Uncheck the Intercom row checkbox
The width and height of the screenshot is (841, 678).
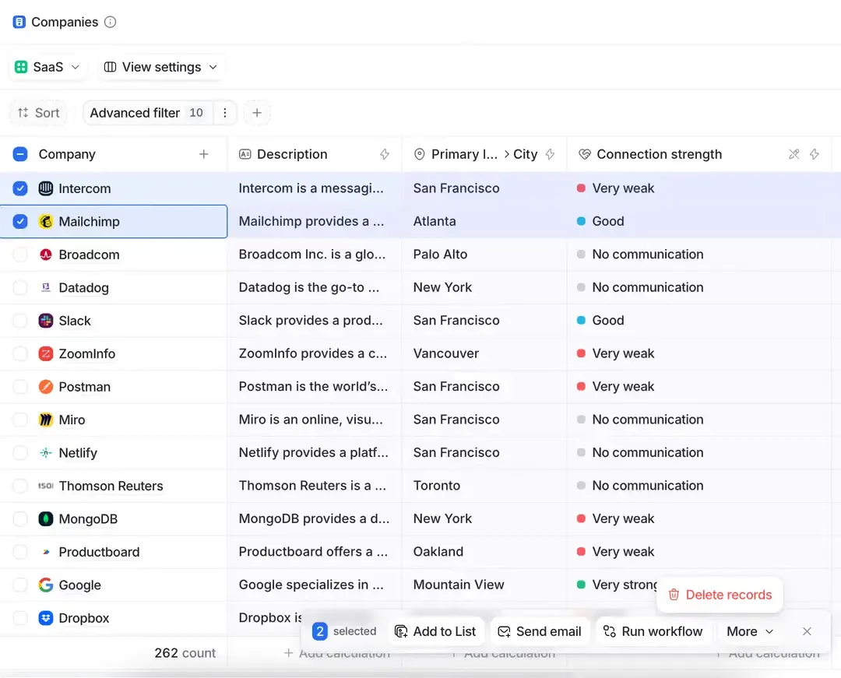(x=19, y=188)
